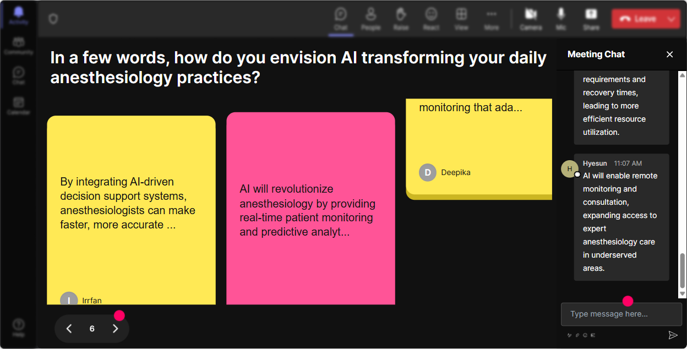The image size is (687, 349).
Task: Open the pink sticky note about real-time monitoring
Action: click(x=310, y=208)
